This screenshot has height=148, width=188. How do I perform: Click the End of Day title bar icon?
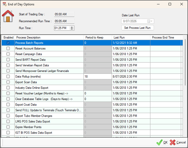[5, 4]
